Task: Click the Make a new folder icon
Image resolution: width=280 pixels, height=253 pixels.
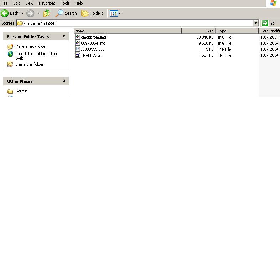Action: (10, 46)
